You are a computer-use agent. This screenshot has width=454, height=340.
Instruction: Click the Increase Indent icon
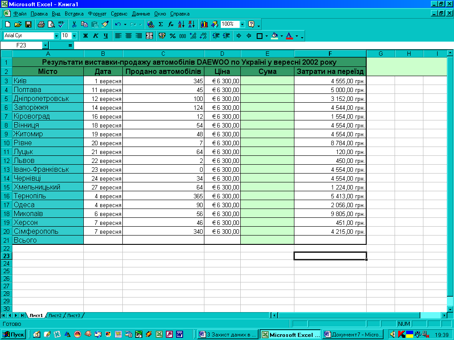tap(226, 36)
